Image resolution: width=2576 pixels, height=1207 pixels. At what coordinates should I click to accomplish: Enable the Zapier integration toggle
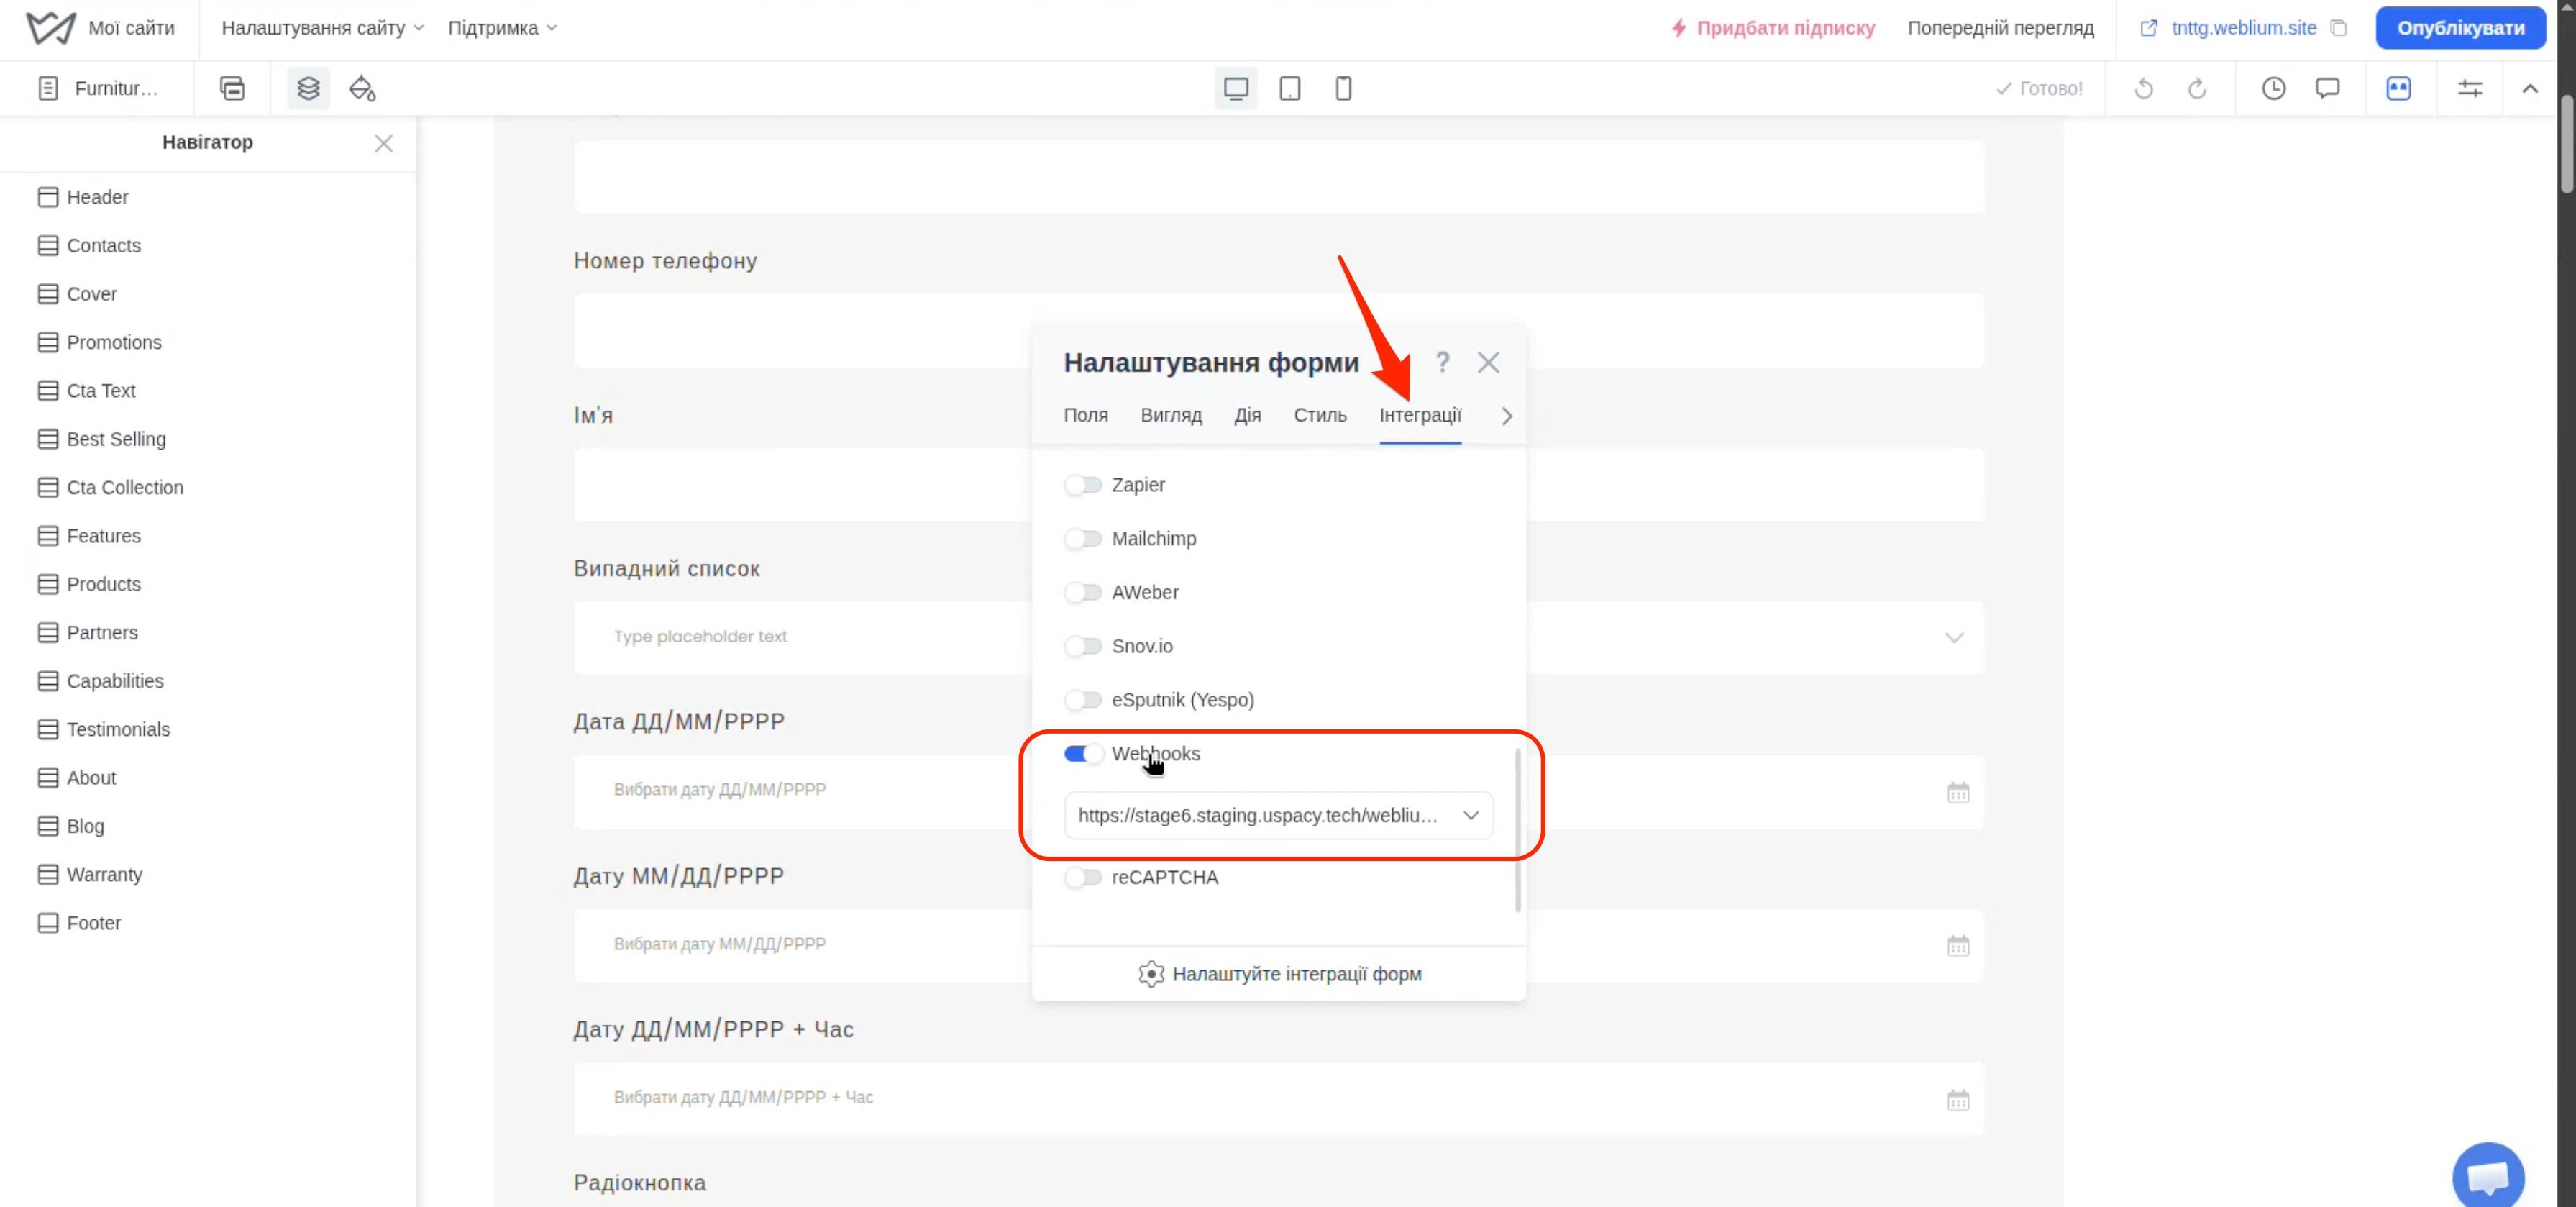(1082, 485)
